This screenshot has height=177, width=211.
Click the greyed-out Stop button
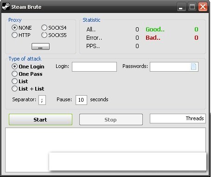point(111,120)
